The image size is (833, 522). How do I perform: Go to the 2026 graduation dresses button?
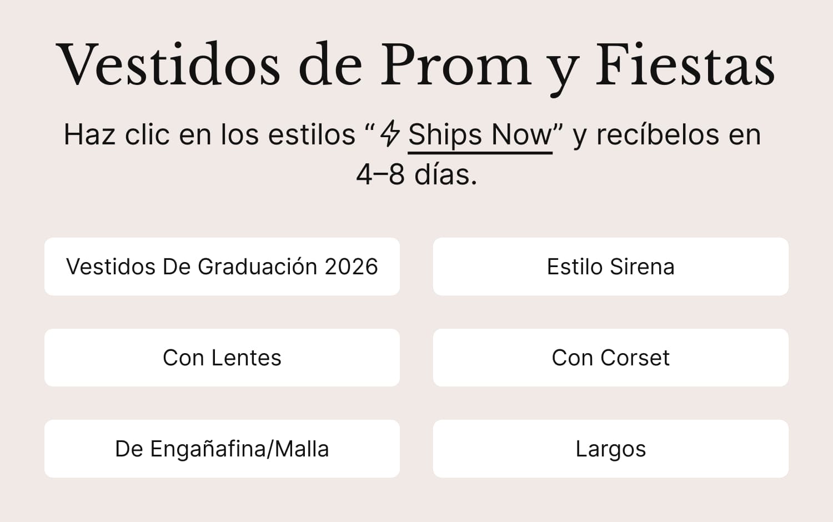pyautogui.click(x=222, y=267)
